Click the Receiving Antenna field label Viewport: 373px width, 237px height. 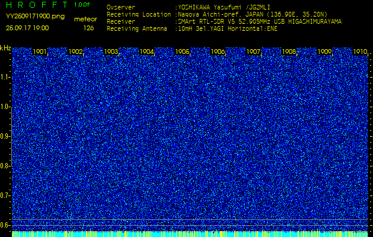[137, 29]
